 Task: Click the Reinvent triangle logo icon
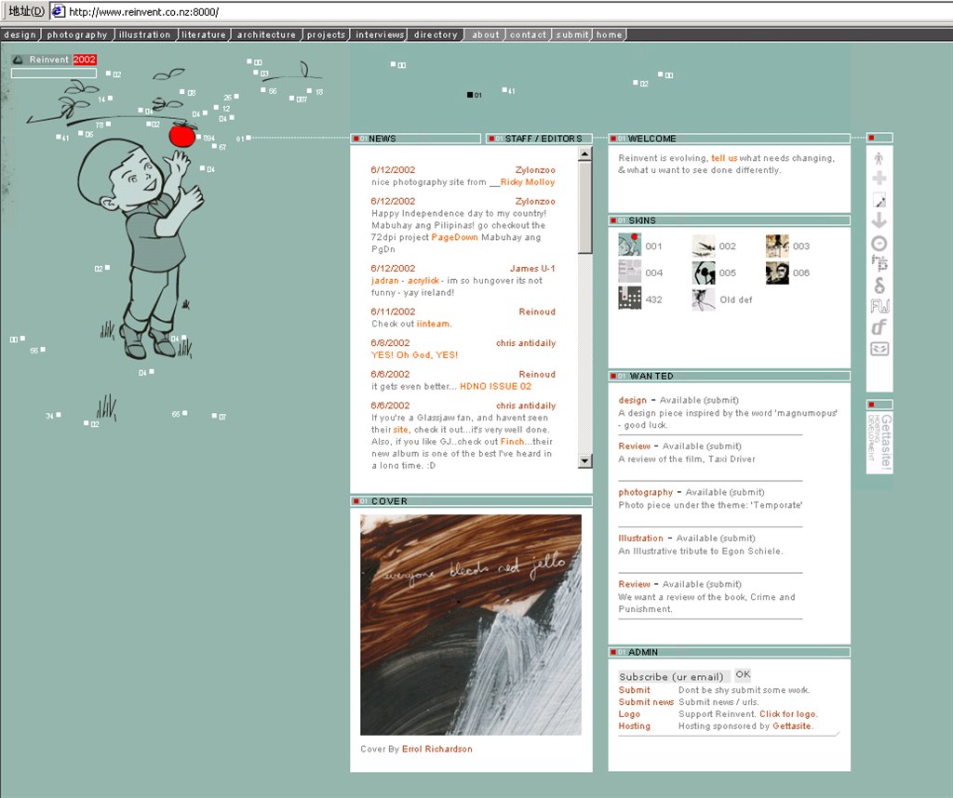click(x=18, y=60)
